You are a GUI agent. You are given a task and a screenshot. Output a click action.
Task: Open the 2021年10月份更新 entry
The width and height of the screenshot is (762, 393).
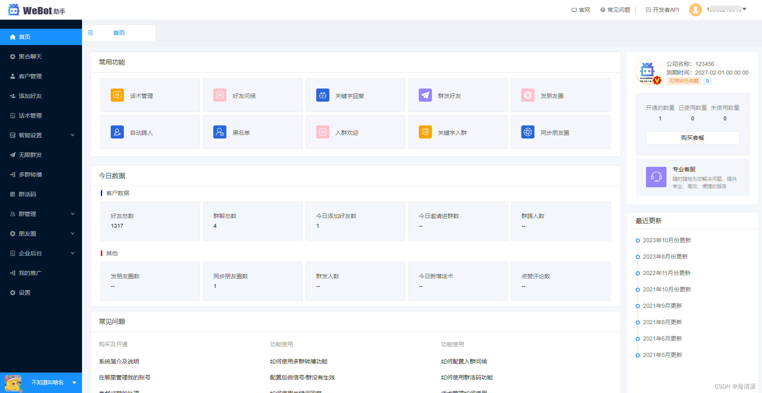667,289
